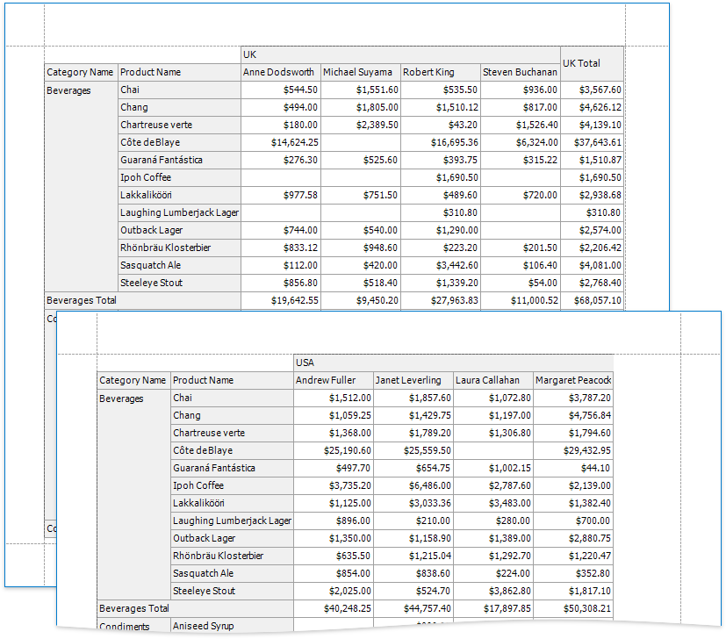
Task: Click the Anne Dodsworth column header
Action: [x=279, y=72]
